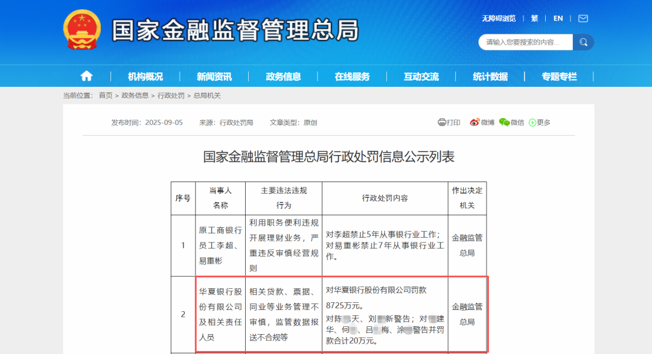Click the 打印 label

tap(453, 122)
